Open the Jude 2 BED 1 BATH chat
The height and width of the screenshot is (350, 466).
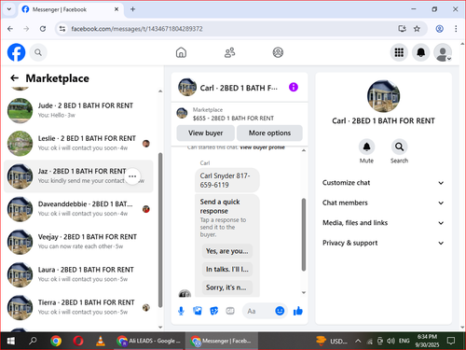pyautogui.click(x=78, y=110)
